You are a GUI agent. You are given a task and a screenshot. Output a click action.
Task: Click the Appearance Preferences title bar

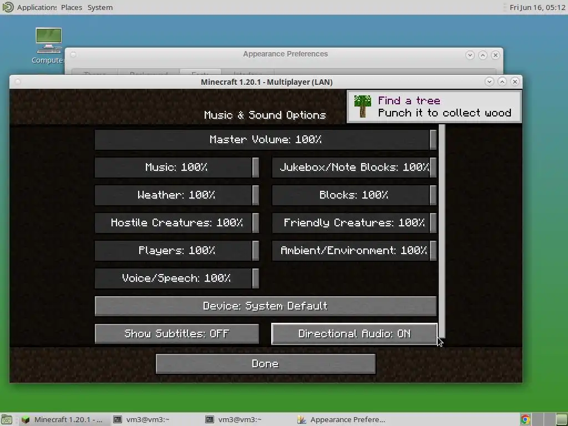pos(285,54)
